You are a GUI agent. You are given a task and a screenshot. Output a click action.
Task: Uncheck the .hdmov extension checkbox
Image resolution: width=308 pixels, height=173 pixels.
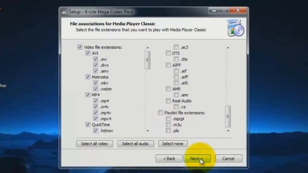[x=95, y=131]
